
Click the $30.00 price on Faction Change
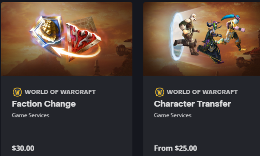click(23, 148)
